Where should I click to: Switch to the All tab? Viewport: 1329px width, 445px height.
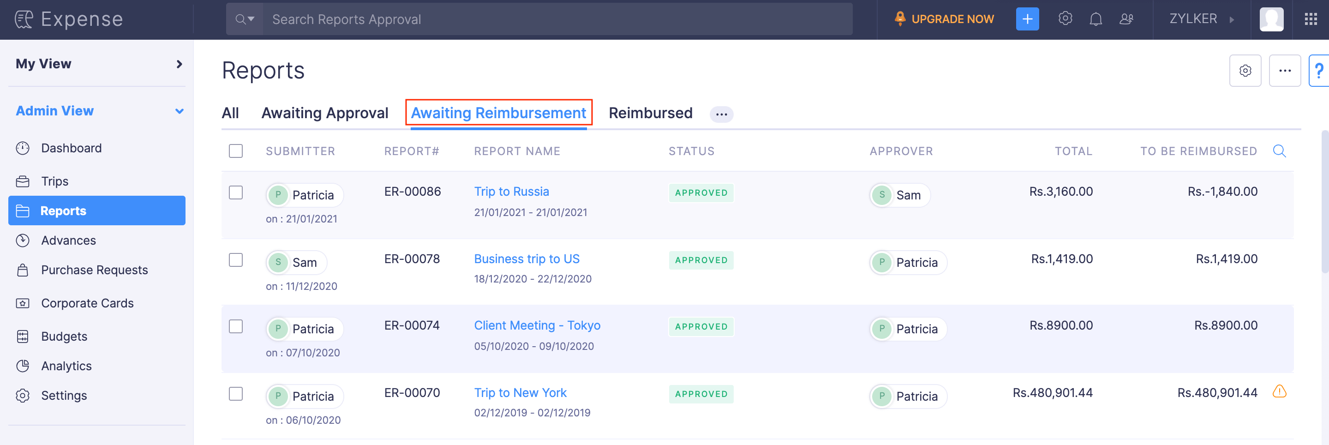tap(231, 113)
